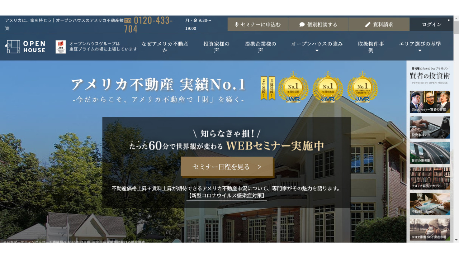
Task: Open 新型コロナウイルス感染症対策 link
Action: click(x=227, y=196)
